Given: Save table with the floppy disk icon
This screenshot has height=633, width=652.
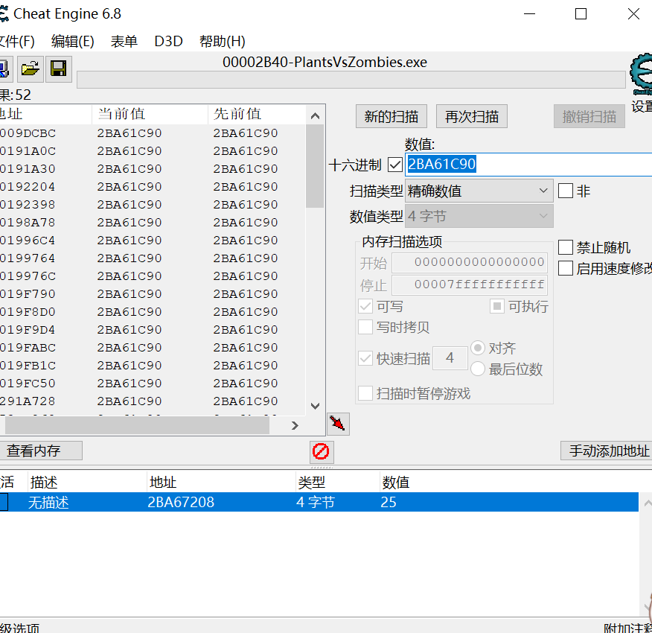Looking at the screenshot, I should tap(58, 69).
